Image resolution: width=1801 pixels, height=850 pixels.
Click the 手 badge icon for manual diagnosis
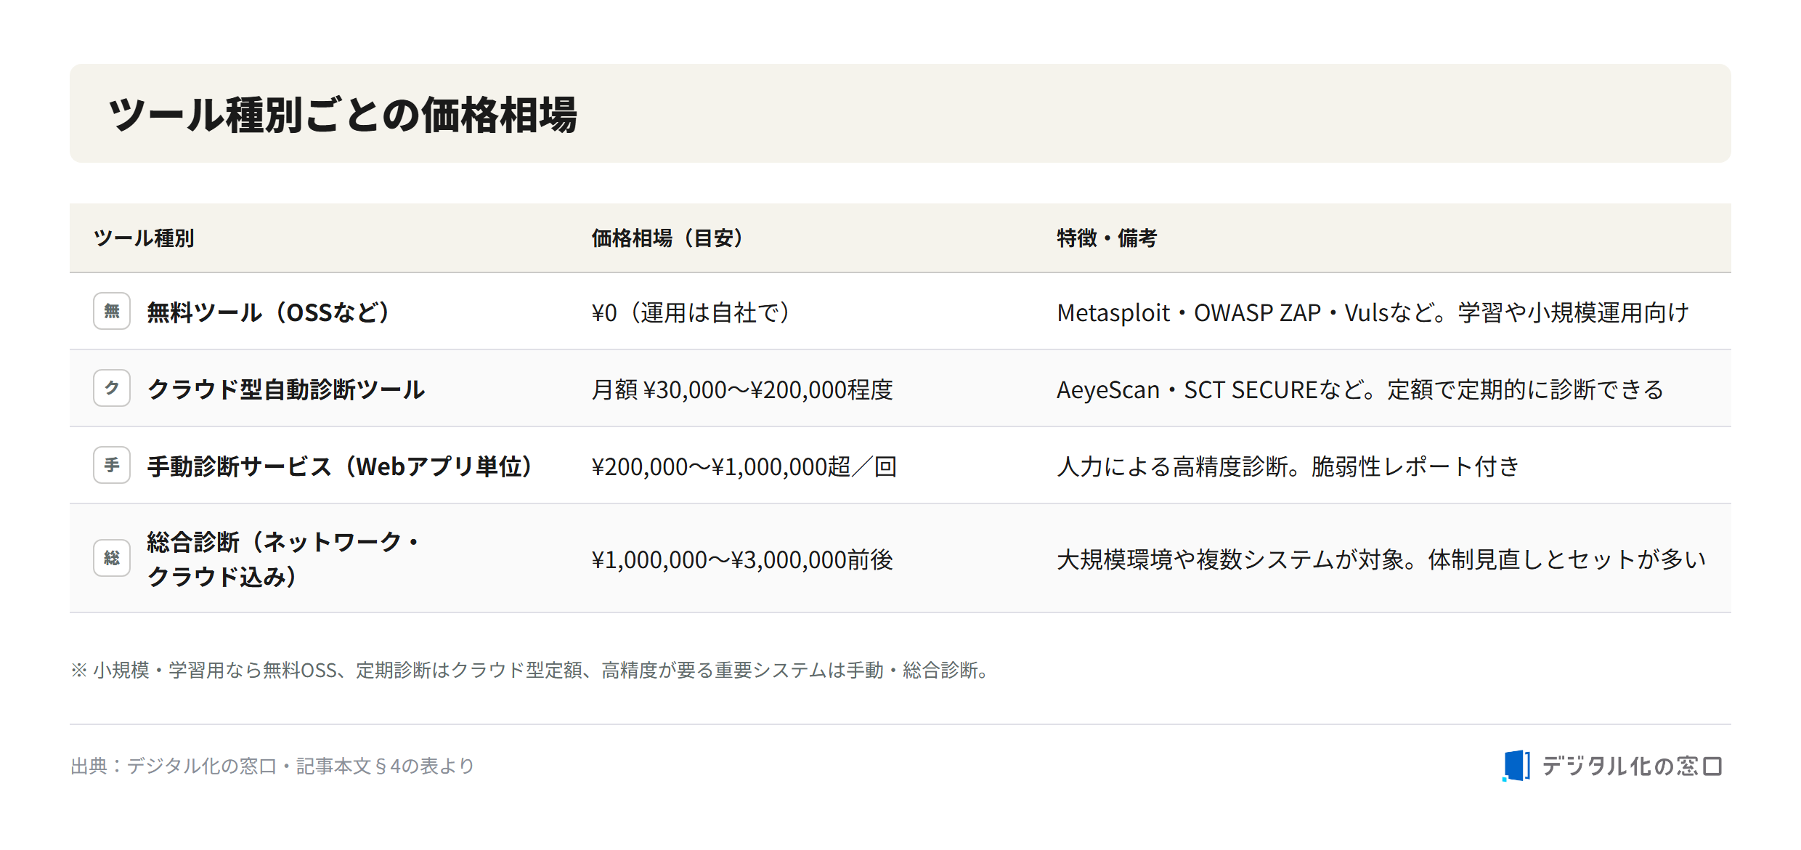pos(112,465)
